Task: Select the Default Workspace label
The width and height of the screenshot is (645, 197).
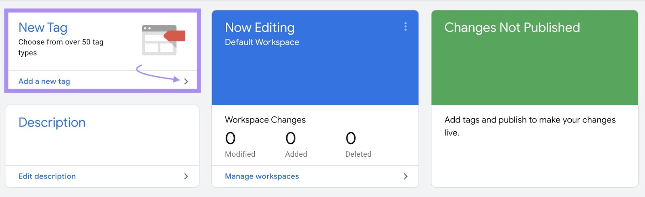Action: click(262, 42)
